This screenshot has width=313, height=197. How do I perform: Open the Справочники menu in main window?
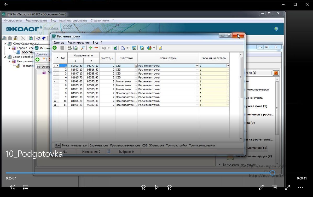pyautogui.click(x=100, y=20)
